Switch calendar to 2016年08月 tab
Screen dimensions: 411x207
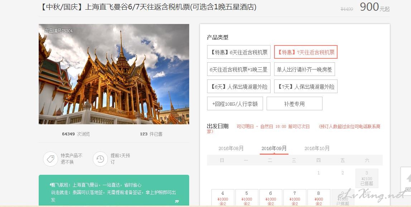[231, 148]
